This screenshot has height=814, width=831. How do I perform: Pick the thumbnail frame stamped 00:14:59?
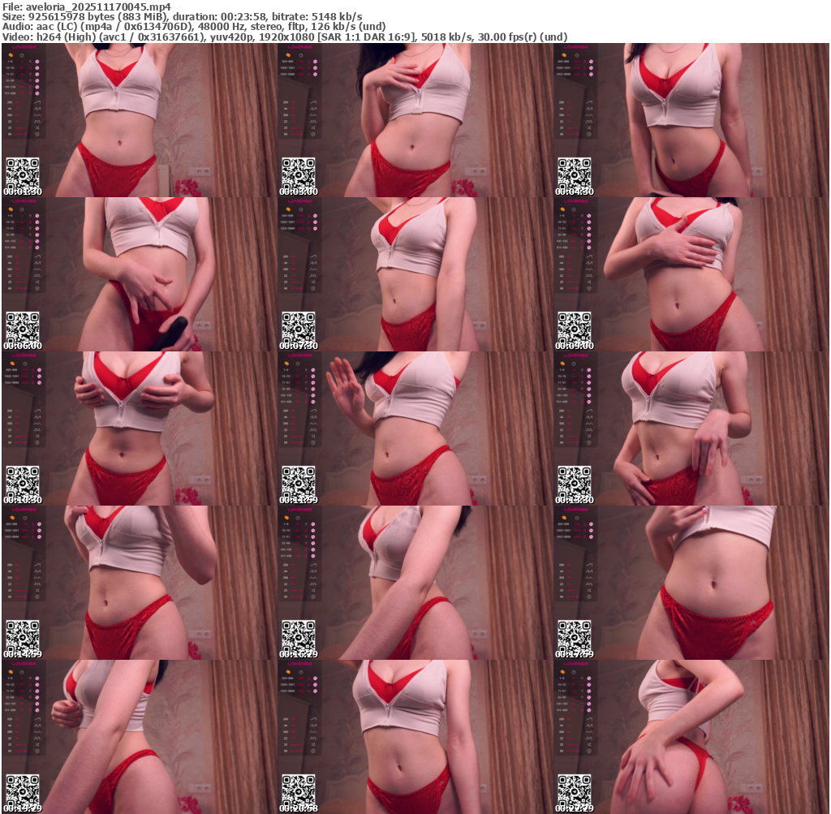(140, 583)
